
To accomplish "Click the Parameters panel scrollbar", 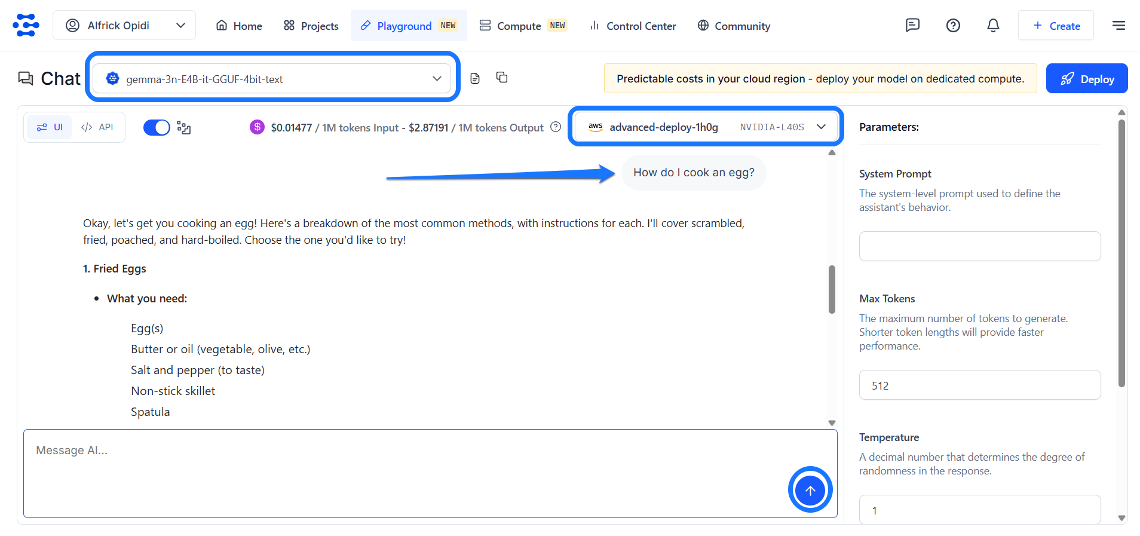I will tap(1121, 253).
